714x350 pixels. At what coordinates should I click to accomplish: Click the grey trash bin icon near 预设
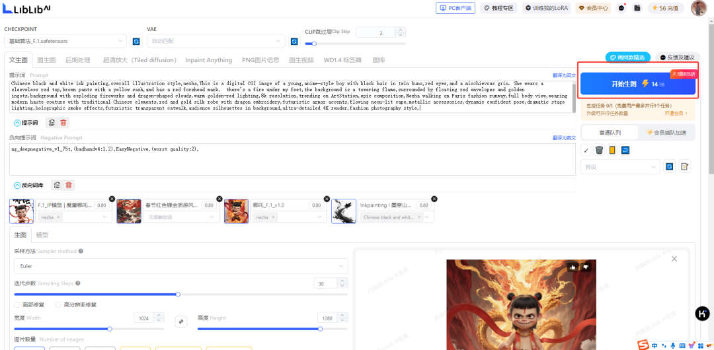click(x=599, y=150)
